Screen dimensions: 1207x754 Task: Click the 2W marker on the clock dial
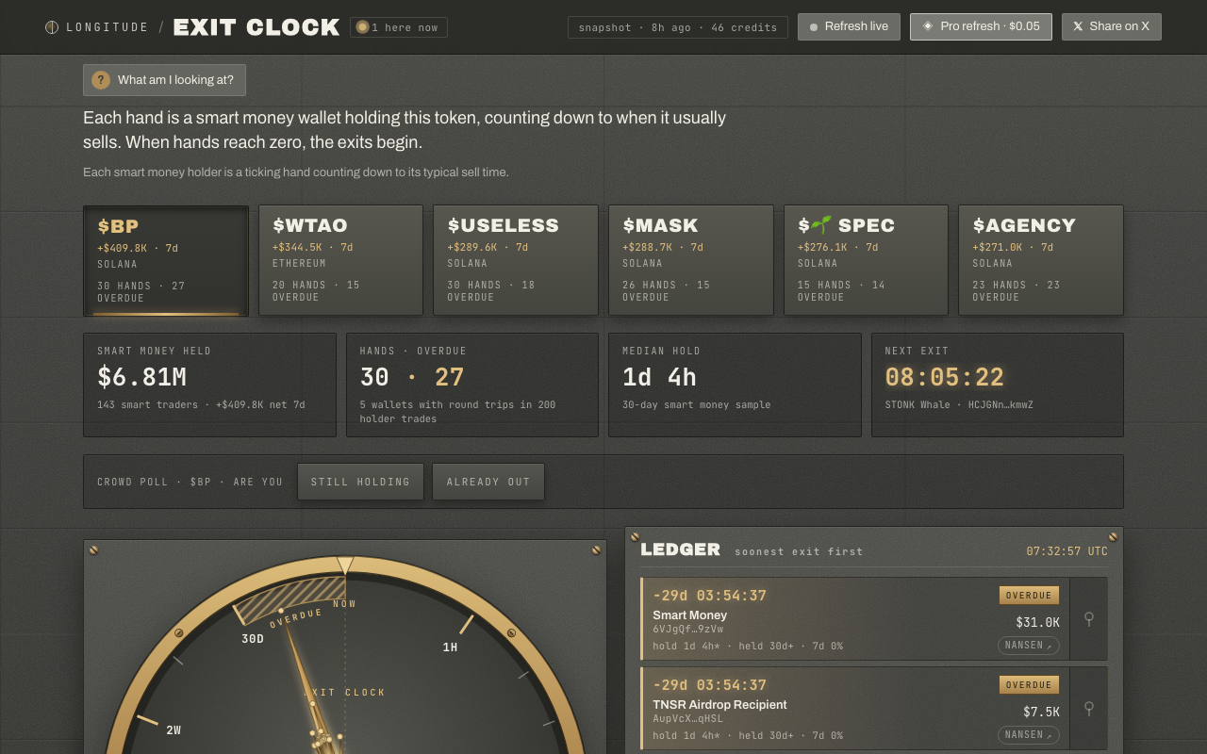coord(174,730)
